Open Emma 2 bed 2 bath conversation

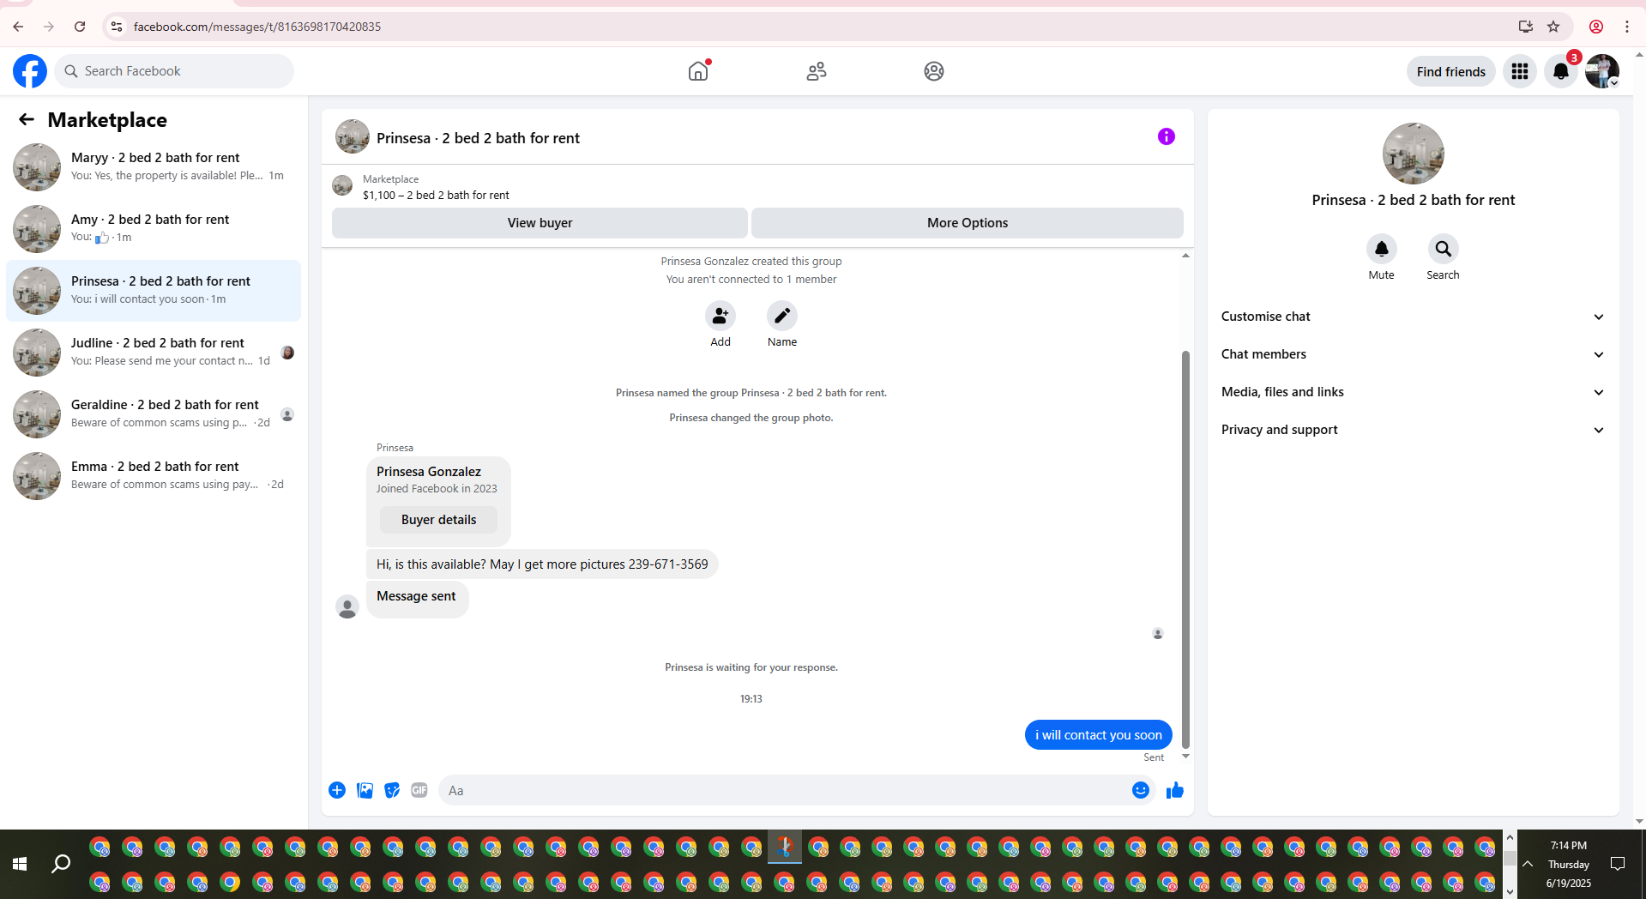tap(154, 475)
